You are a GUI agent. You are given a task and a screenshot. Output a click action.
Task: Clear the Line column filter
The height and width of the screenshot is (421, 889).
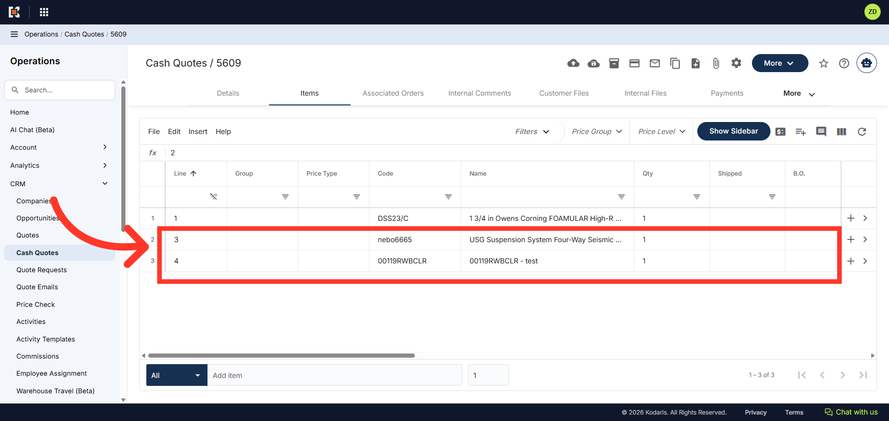(213, 196)
